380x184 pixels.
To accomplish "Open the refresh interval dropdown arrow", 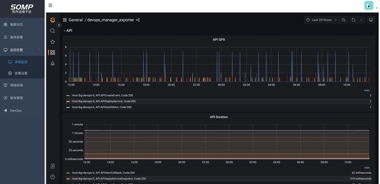I will click(361, 20).
